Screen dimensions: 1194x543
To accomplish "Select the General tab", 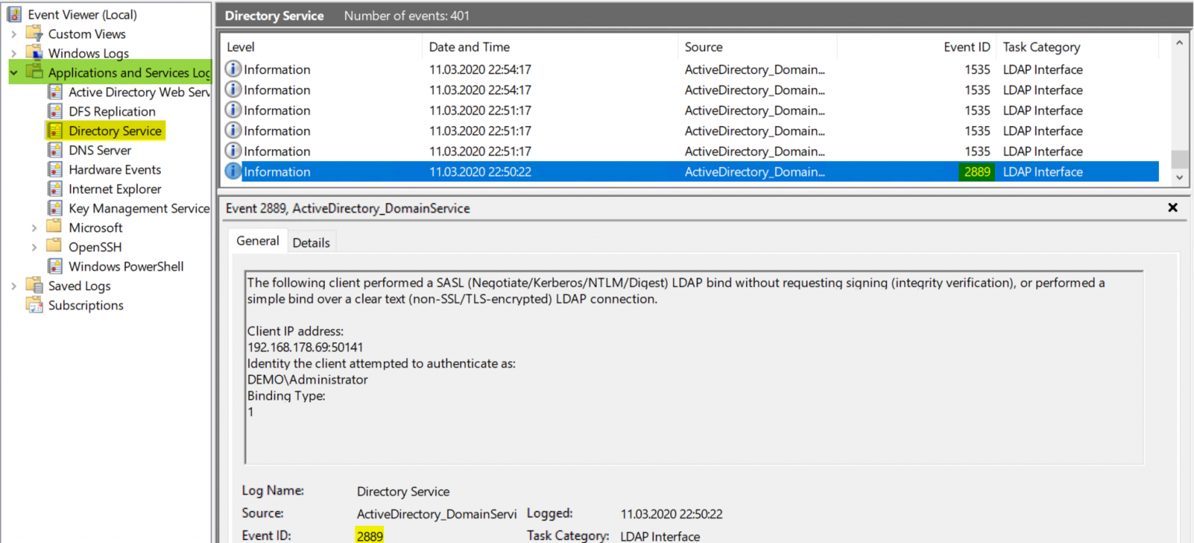I will (x=257, y=241).
